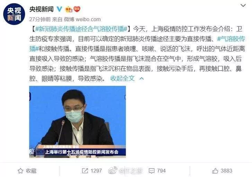Click the orange membership badge icon
The width and height of the screenshot is (252, 177).
[x=69, y=9]
